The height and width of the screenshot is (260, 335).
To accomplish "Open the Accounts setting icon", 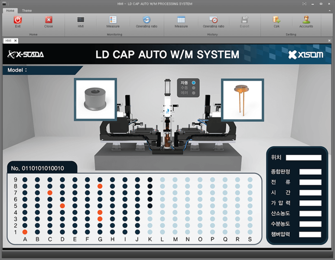I will click(306, 20).
